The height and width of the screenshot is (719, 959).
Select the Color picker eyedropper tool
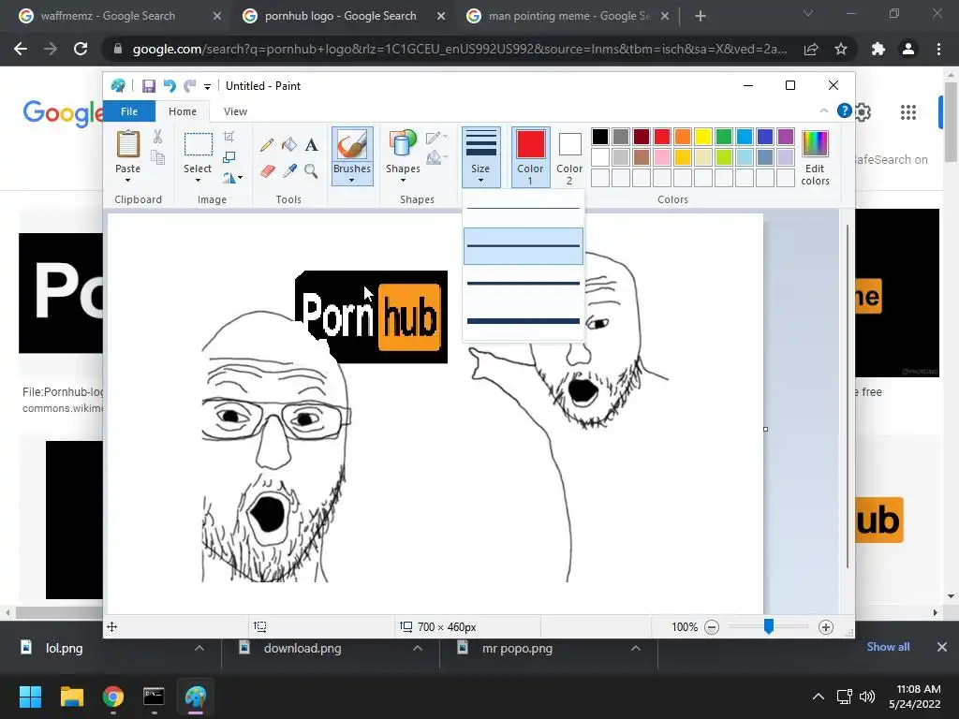pos(289,170)
